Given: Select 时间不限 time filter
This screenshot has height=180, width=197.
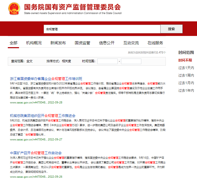Looking at the screenshot, I should 185,60.
